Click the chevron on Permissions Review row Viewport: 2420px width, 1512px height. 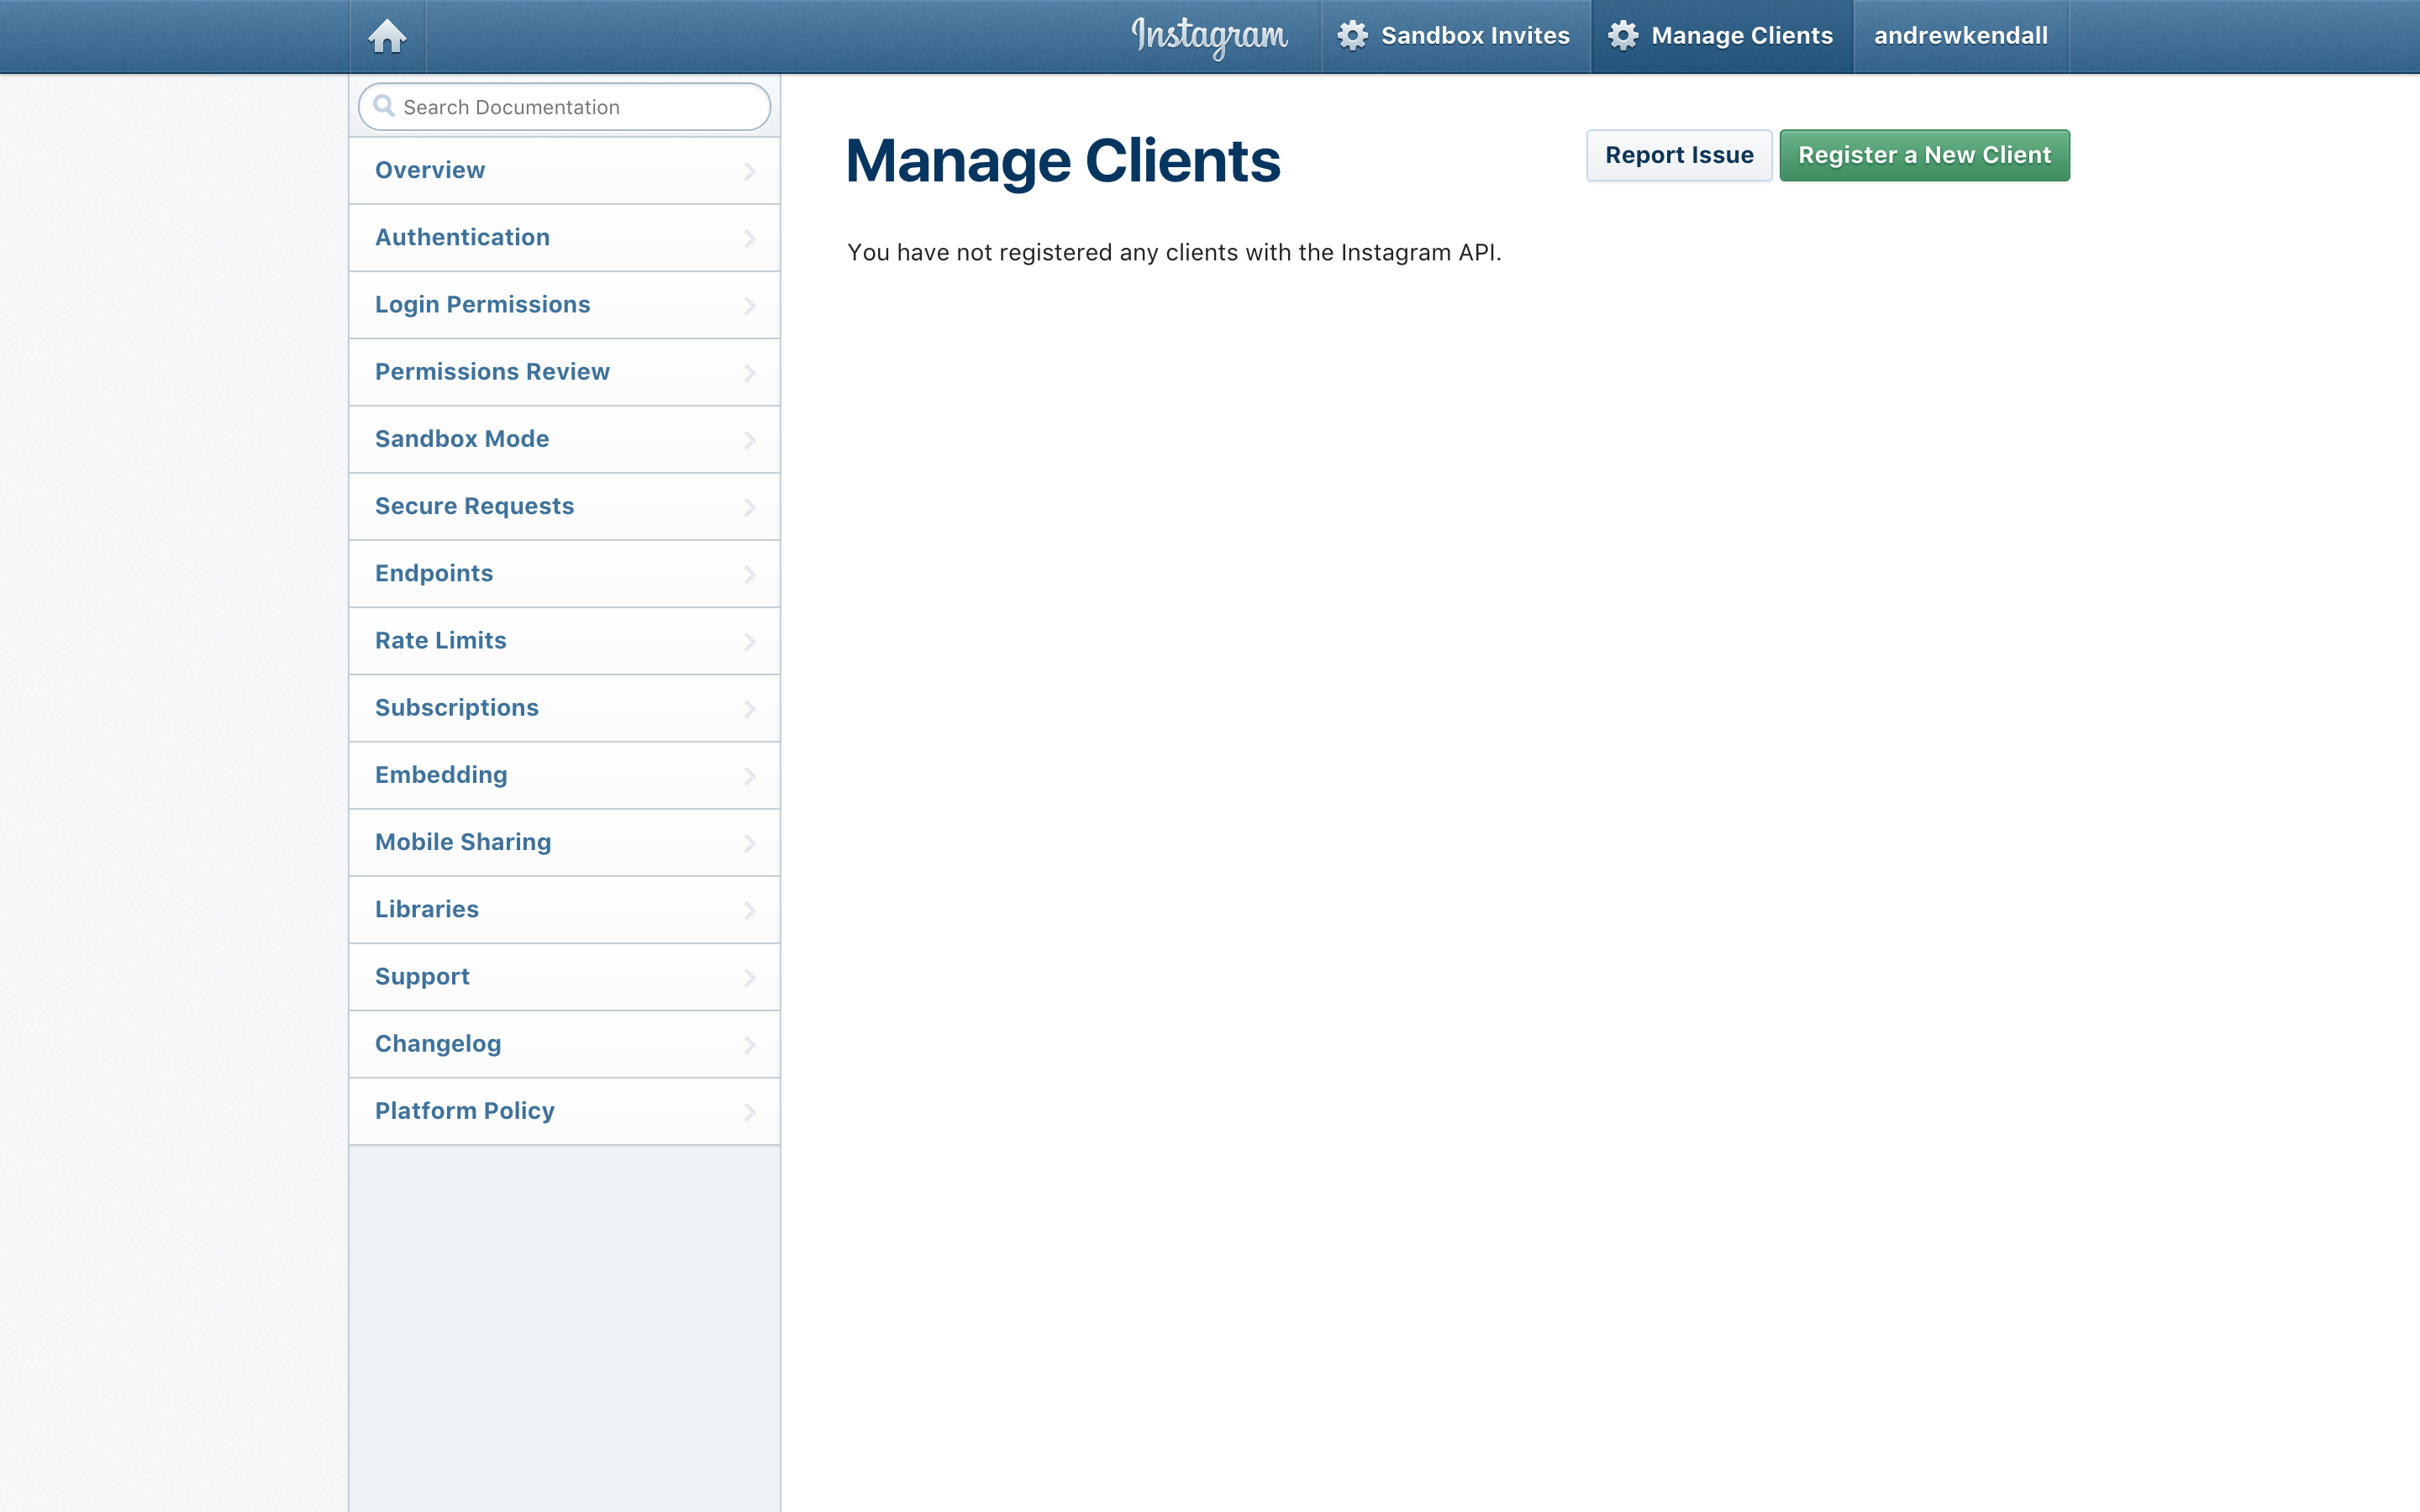pyautogui.click(x=750, y=373)
